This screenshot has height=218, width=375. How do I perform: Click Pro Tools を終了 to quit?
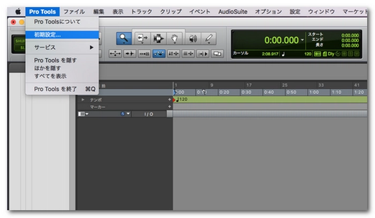[x=55, y=89]
